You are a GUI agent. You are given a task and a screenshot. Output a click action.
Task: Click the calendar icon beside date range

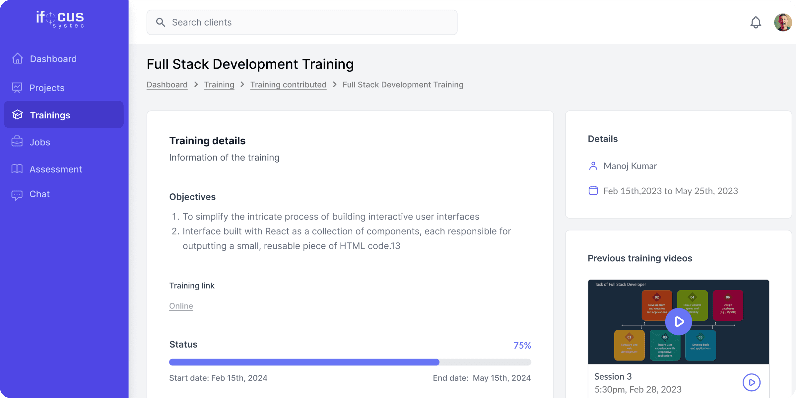pyautogui.click(x=593, y=191)
